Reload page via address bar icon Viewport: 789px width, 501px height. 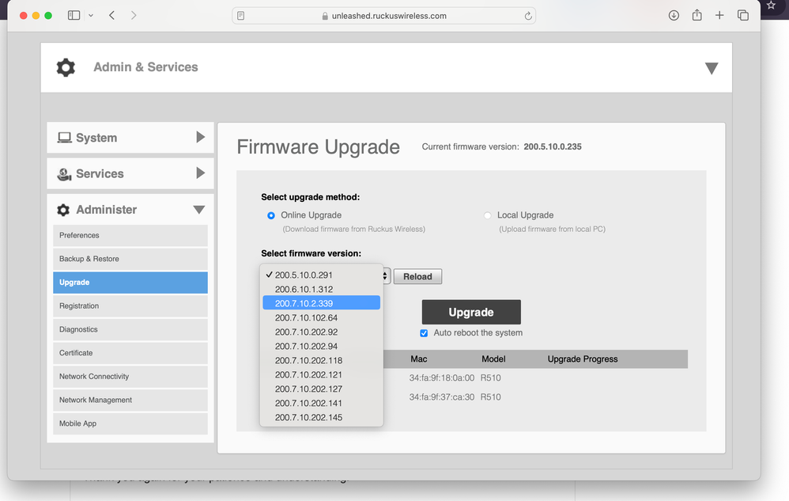[527, 16]
